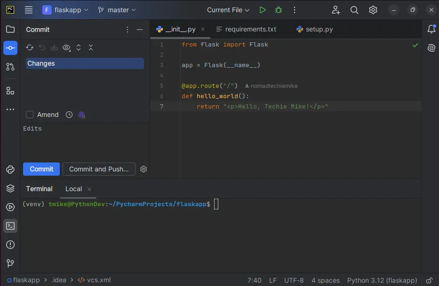The image size is (439, 286).
Task: Click the green inspection checkmark
Action: coord(415,45)
